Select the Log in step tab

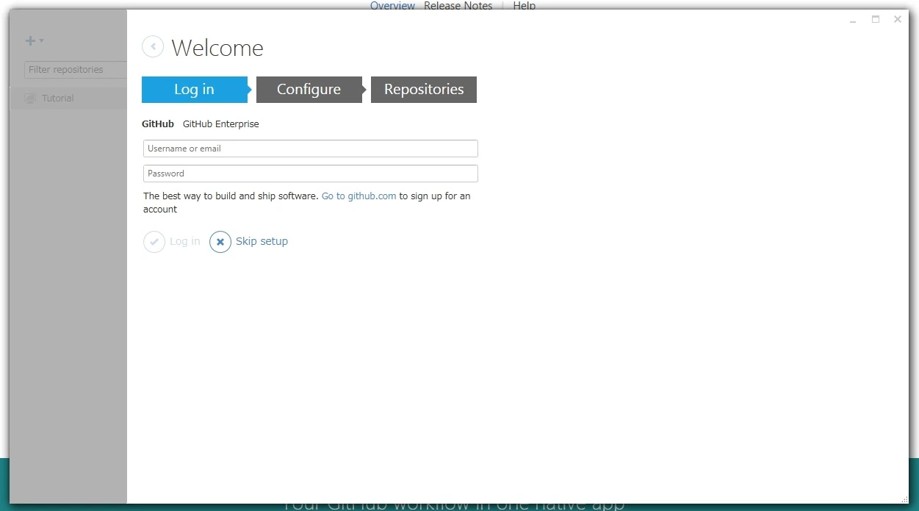point(195,90)
